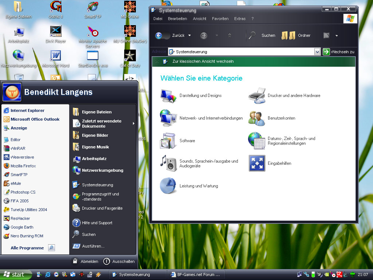Open the Datei menu
The image size is (373, 280).
158,19
